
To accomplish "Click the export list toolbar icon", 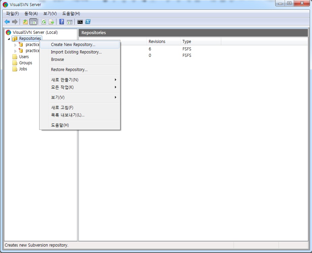I will [x=51, y=22].
